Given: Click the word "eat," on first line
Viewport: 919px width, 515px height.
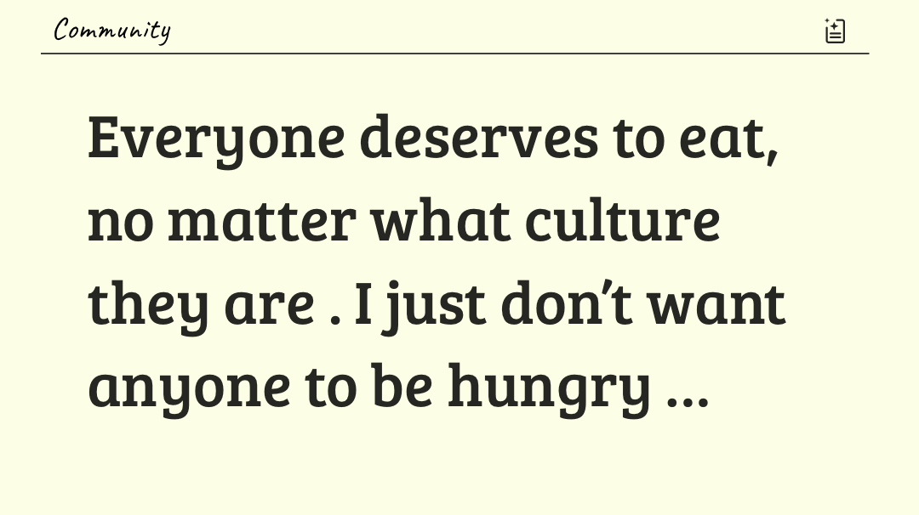Looking at the screenshot, I should pyautogui.click(x=728, y=139).
